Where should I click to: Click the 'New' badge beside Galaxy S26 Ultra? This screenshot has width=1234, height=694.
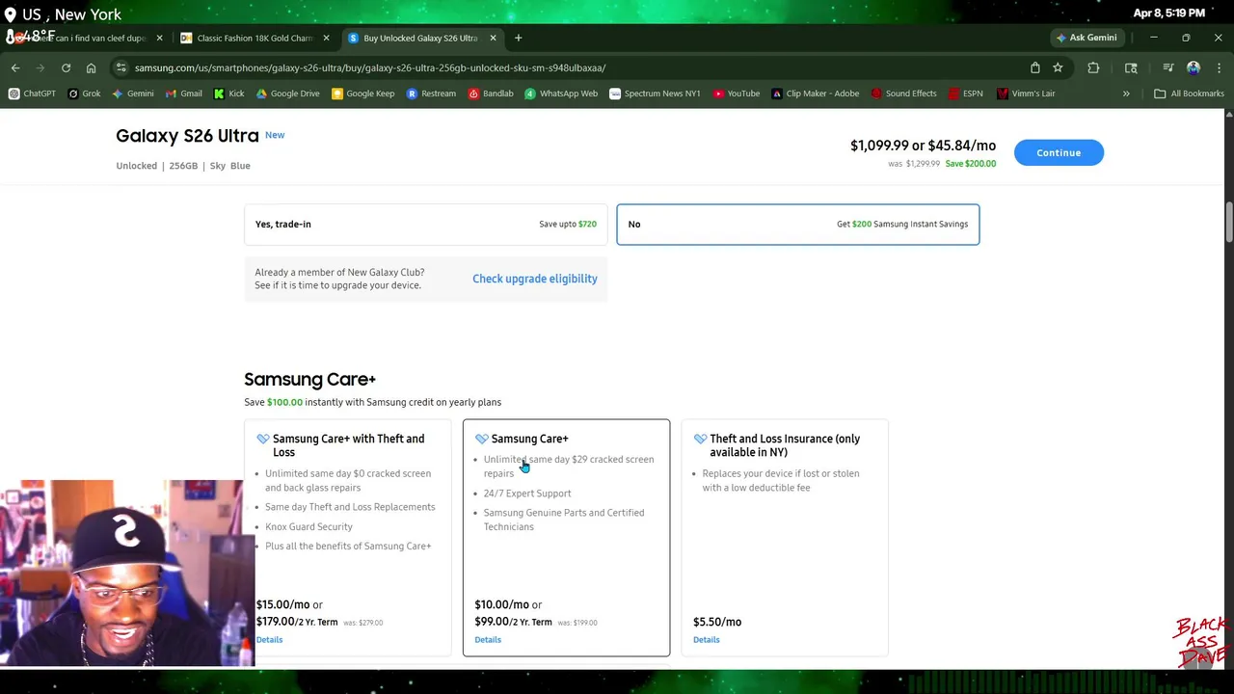pyautogui.click(x=275, y=135)
